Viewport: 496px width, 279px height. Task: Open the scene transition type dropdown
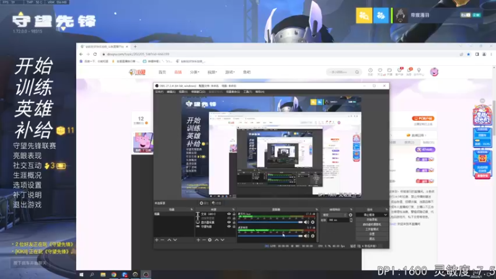[x=334, y=215]
